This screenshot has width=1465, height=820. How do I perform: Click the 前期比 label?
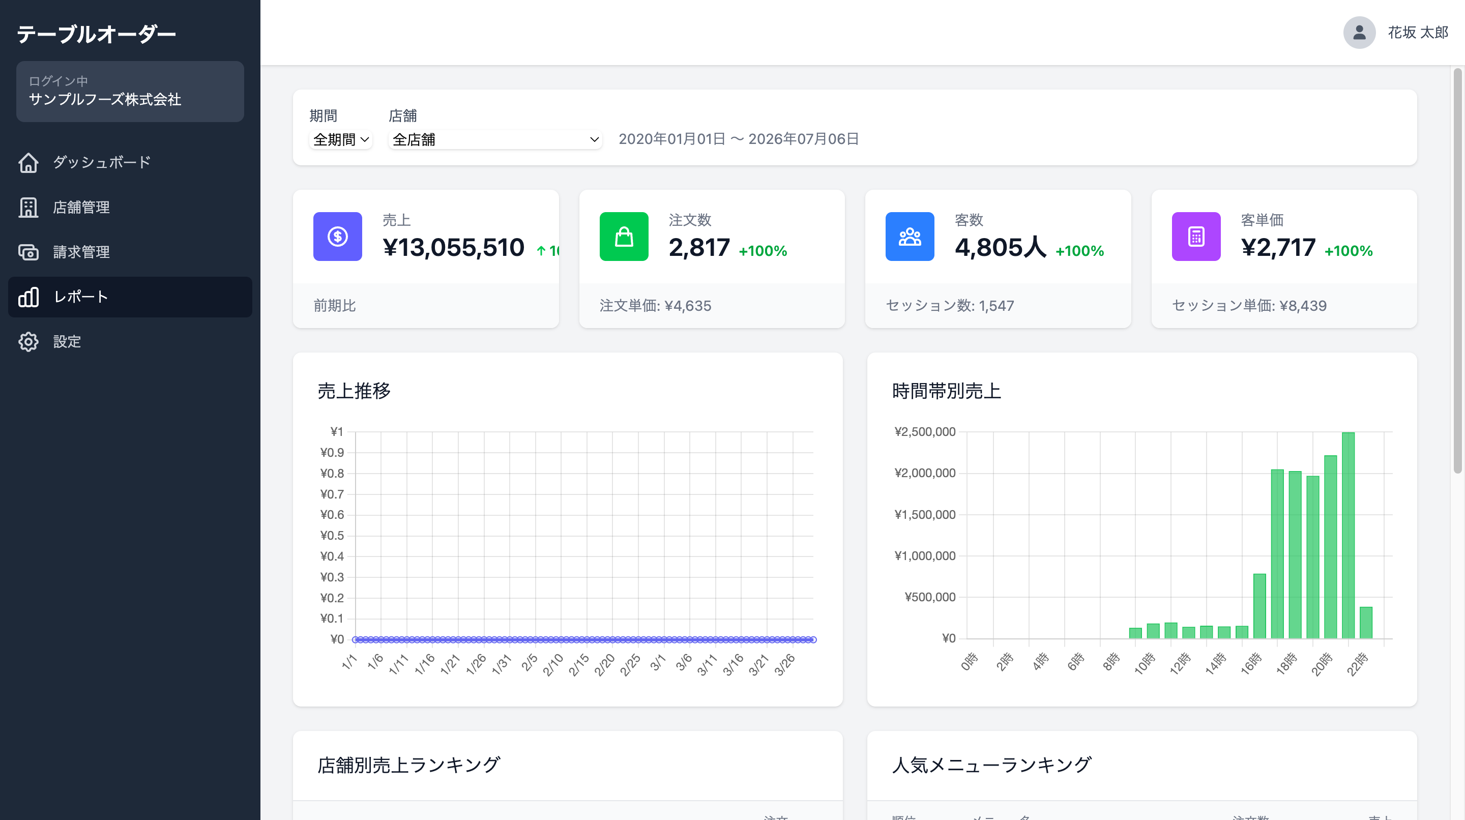coord(334,306)
